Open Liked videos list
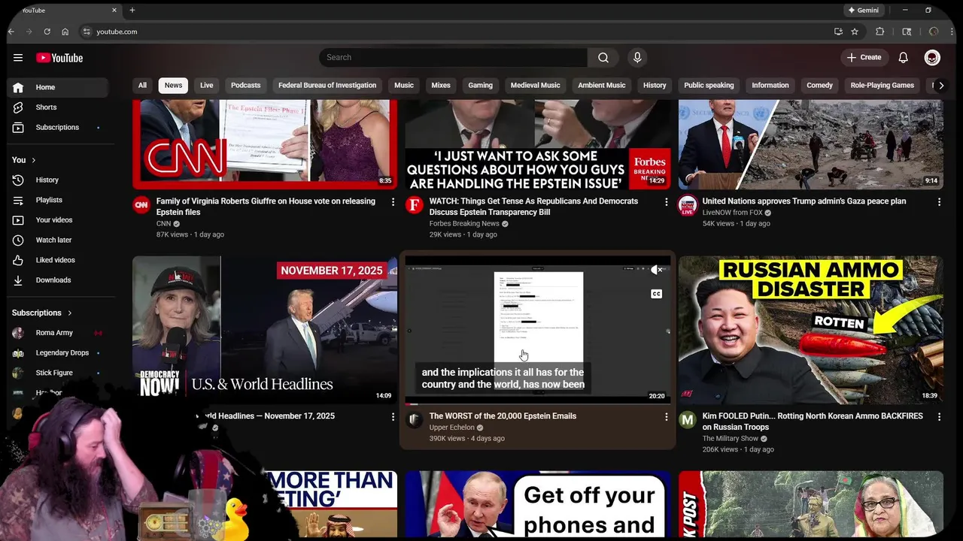This screenshot has width=963, height=541. coord(57,260)
